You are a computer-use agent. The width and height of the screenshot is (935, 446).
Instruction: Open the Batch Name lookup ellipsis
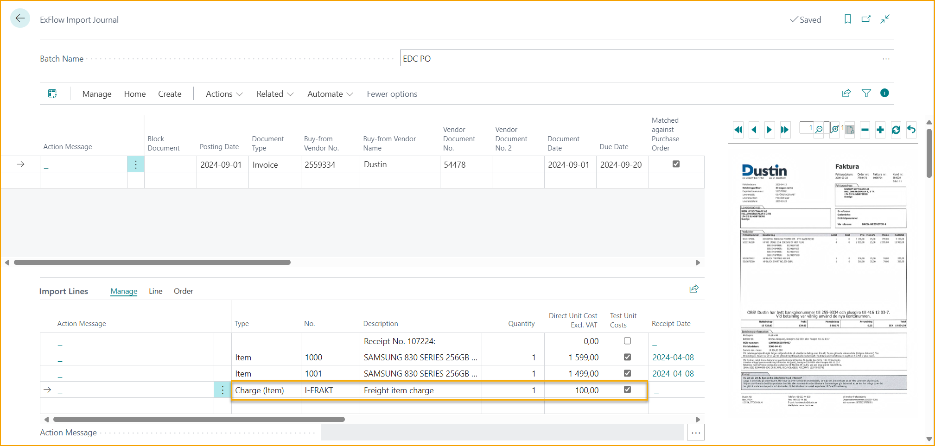click(x=886, y=58)
